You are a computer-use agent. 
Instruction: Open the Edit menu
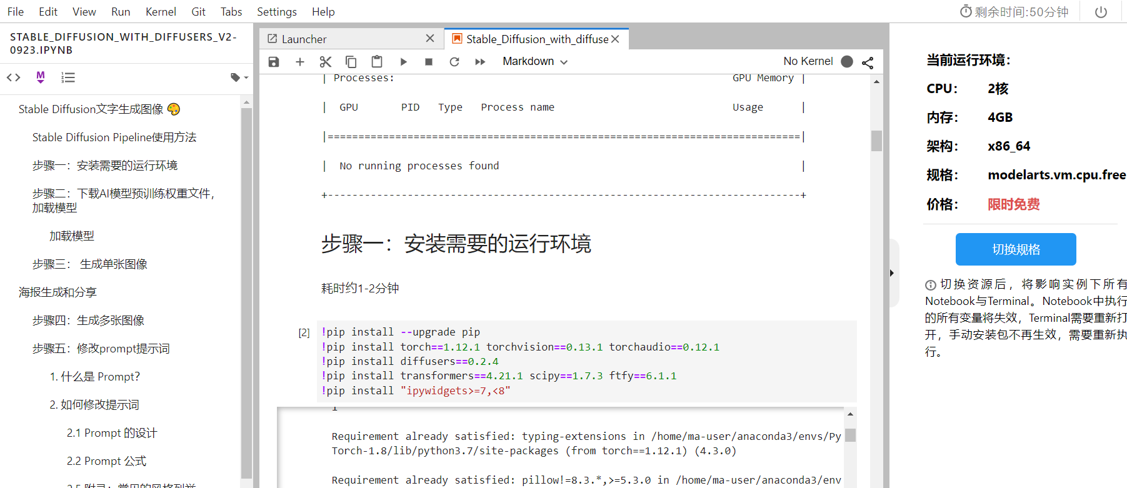[48, 12]
